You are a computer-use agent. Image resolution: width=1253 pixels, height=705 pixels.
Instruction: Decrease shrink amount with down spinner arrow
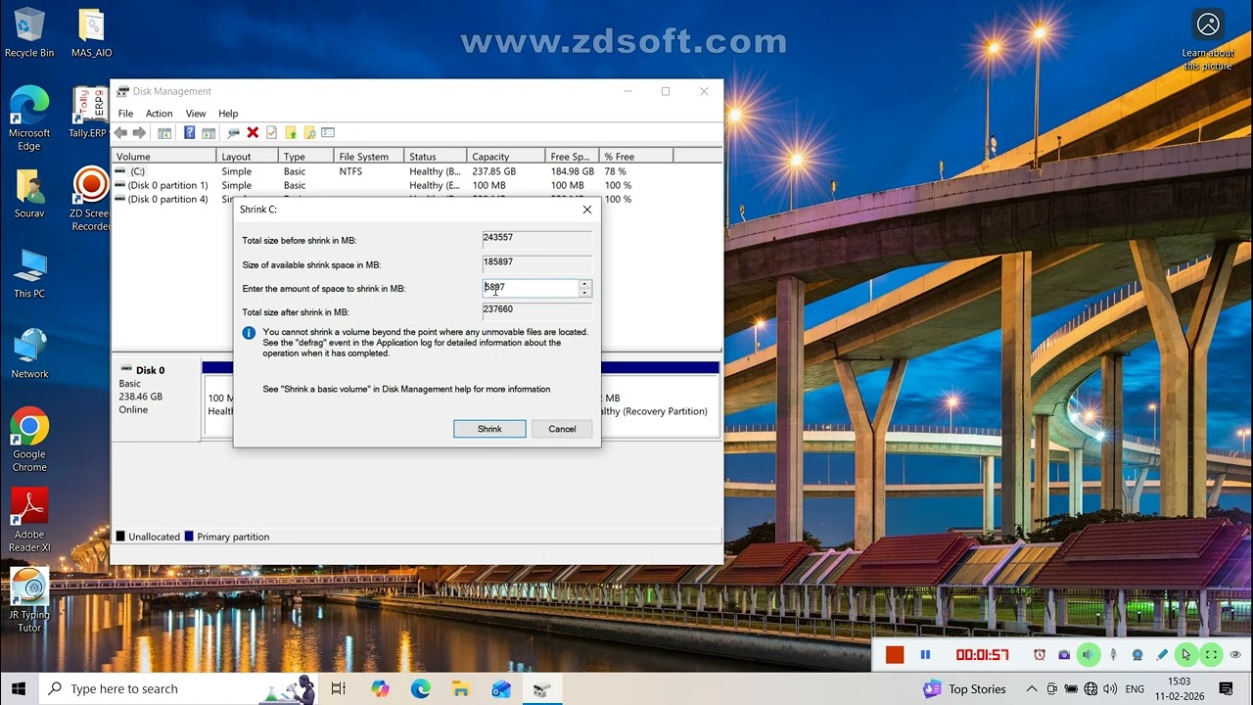click(584, 293)
